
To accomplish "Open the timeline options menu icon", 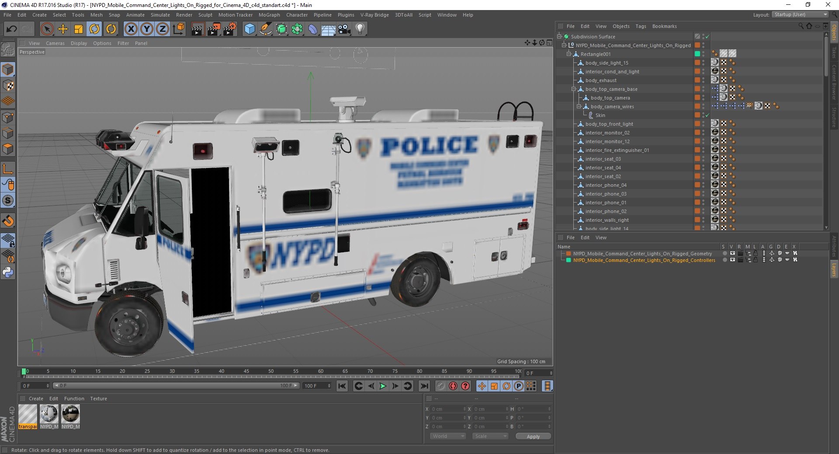I will (547, 386).
